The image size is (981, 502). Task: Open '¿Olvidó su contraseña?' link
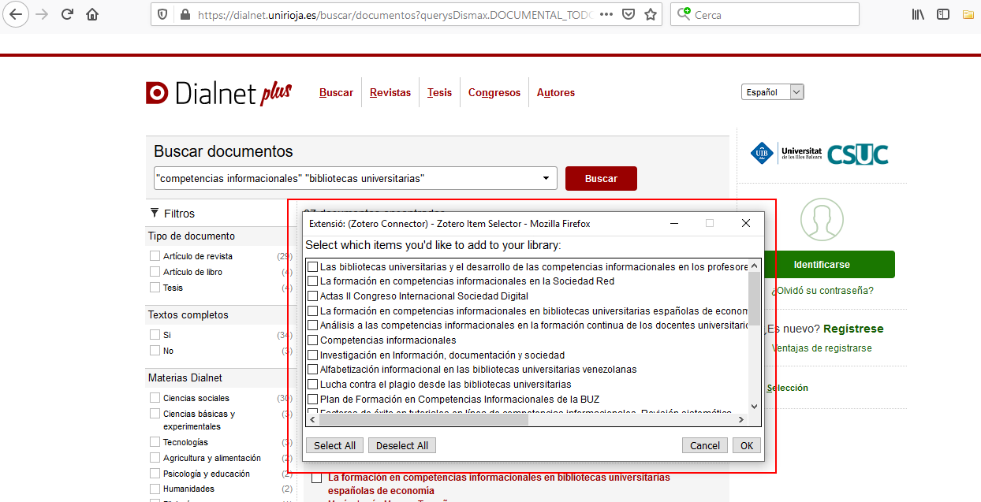coord(822,290)
